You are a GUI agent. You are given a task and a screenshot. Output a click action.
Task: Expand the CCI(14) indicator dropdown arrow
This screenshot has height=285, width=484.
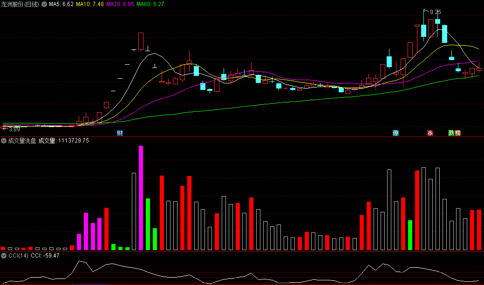[x=4, y=256]
